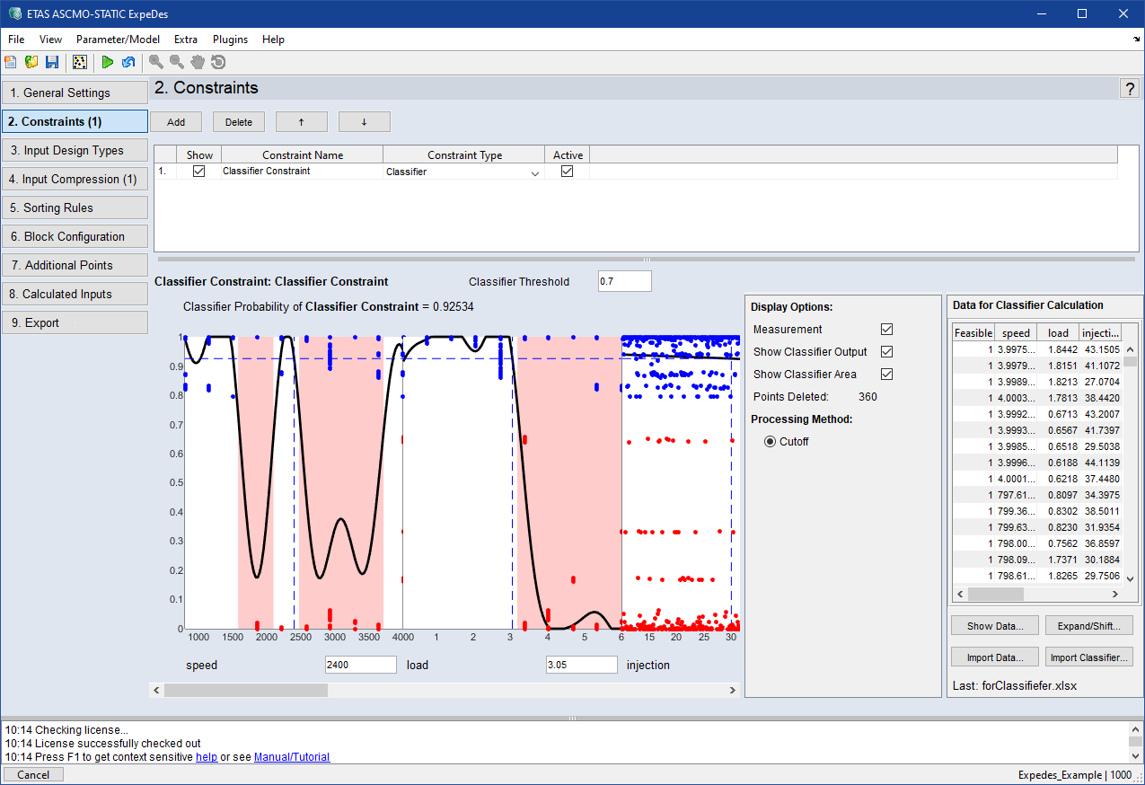This screenshot has height=785, width=1145.
Task: Click the Classifier Threshold input field
Action: click(x=624, y=281)
